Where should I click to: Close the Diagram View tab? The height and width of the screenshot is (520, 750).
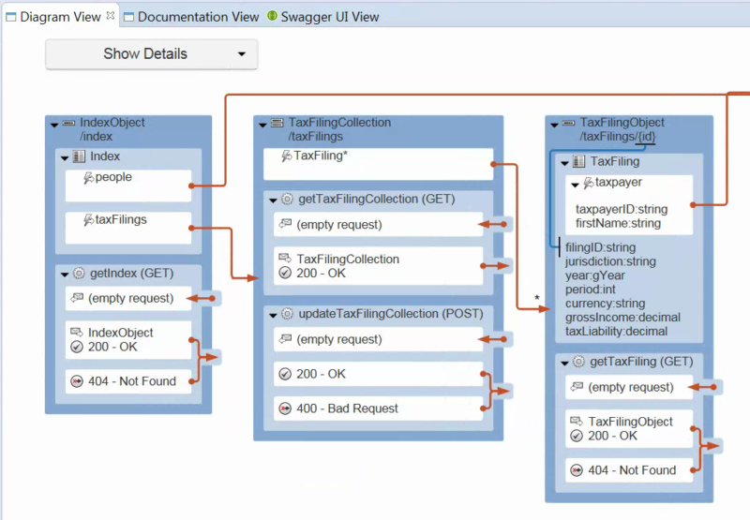click(x=111, y=15)
